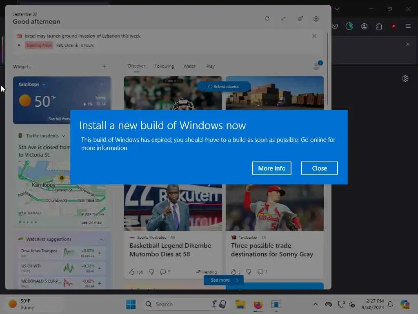The width and height of the screenshot is (418, 314).
Task: Click the See more button
Action: click(224, 280)
